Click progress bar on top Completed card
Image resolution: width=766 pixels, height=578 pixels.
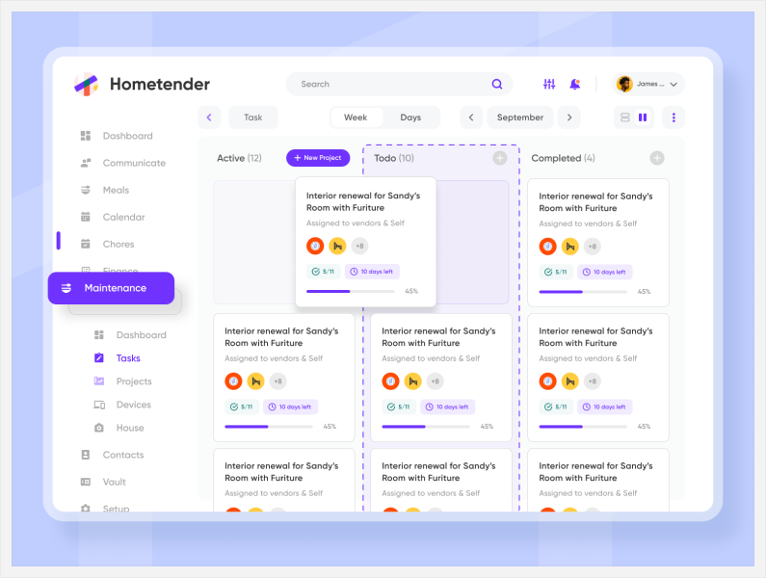[x=583, y=292]
